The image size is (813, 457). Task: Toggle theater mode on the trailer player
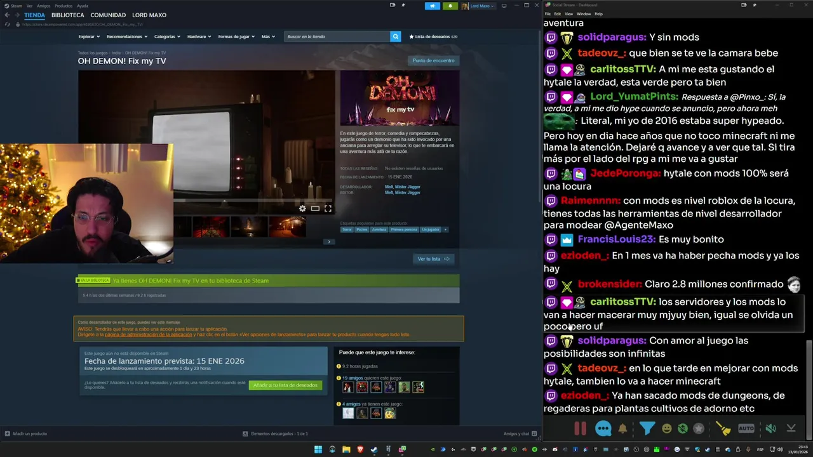tap(315, 208)
